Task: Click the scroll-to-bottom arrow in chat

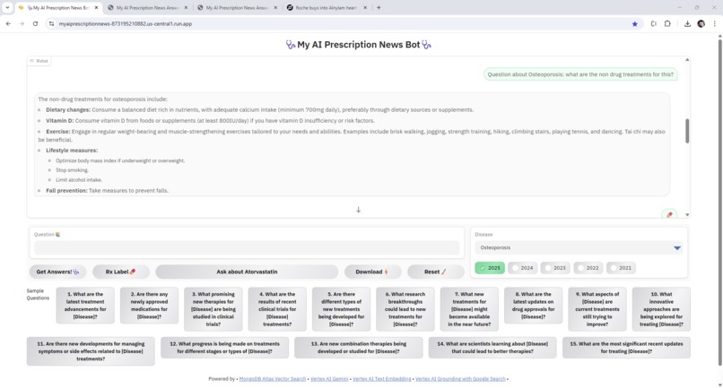Action: pyautogui.click(x=358, y=209)
